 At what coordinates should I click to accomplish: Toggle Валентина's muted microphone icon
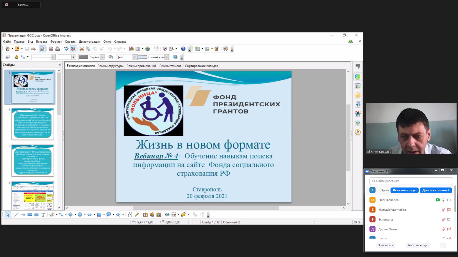(443, 219)
